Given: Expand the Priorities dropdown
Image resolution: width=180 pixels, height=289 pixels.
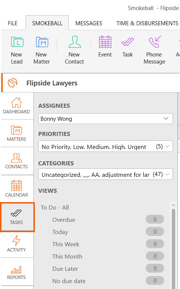Looking at the screenshot, I should [105, 146].
